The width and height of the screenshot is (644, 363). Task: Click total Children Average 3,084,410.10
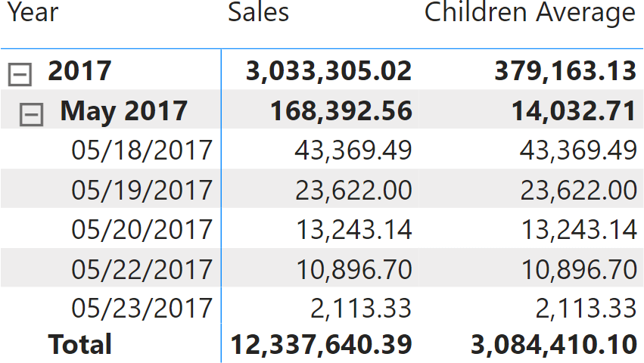pyautogui.click(x=553, y=345)
